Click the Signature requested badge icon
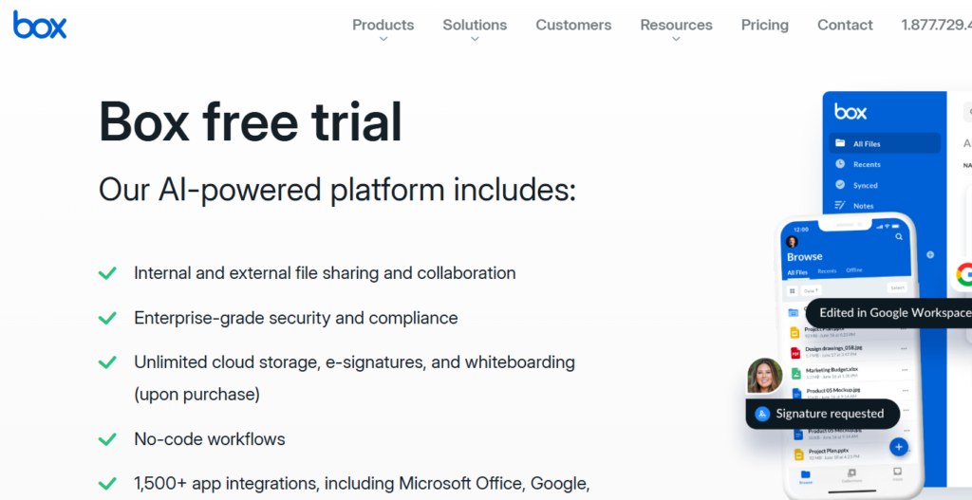Viewport: 972px width, 500px height. tap(761, 414)
